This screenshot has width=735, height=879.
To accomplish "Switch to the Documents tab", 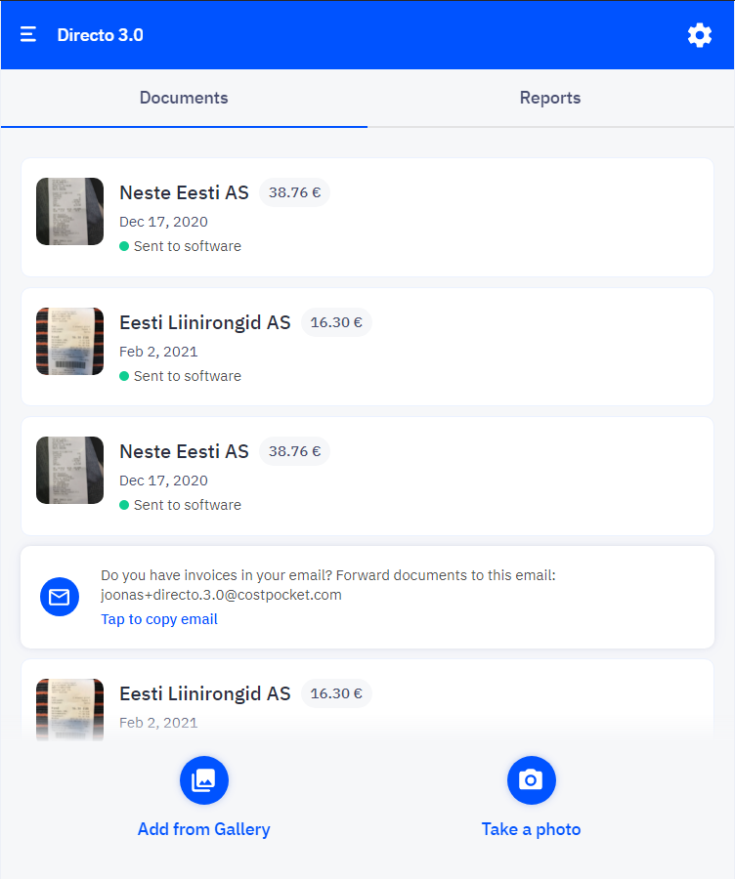I will (x=184, y=98).
